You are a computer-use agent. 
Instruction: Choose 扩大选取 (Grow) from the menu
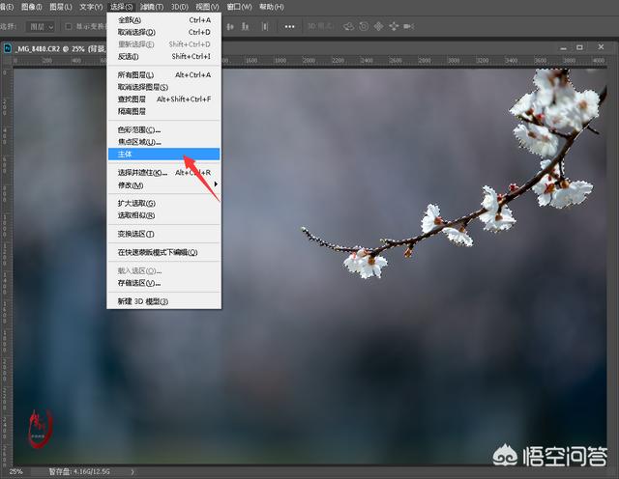(x=135, y=203)
